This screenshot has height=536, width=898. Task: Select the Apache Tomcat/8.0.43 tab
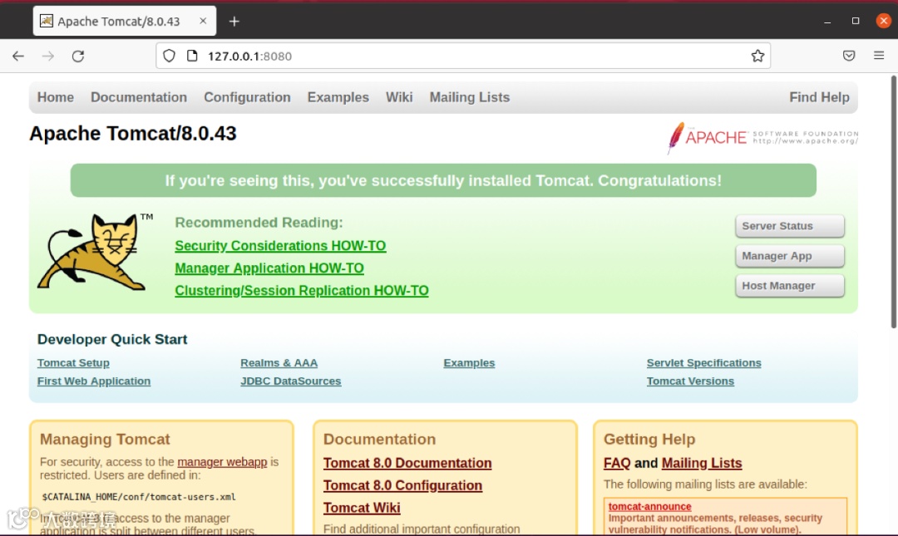coord(125,21)
